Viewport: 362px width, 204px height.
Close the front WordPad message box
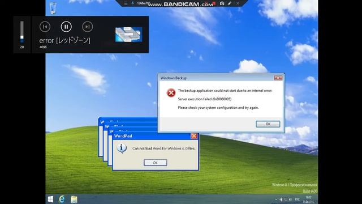click(194, 136)
